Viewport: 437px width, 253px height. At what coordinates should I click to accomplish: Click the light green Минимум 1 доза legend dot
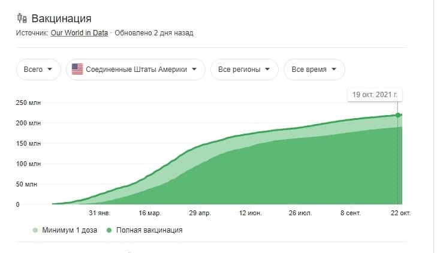(35, 230)
